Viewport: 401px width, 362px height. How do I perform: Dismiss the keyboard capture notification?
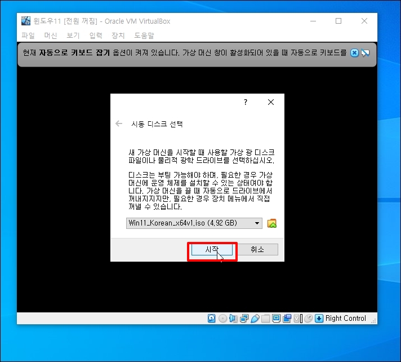(x=354, y=53)
